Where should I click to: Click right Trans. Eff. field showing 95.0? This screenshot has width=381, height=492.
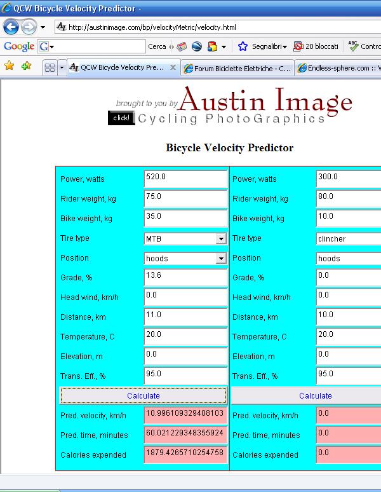pos(349,376)
